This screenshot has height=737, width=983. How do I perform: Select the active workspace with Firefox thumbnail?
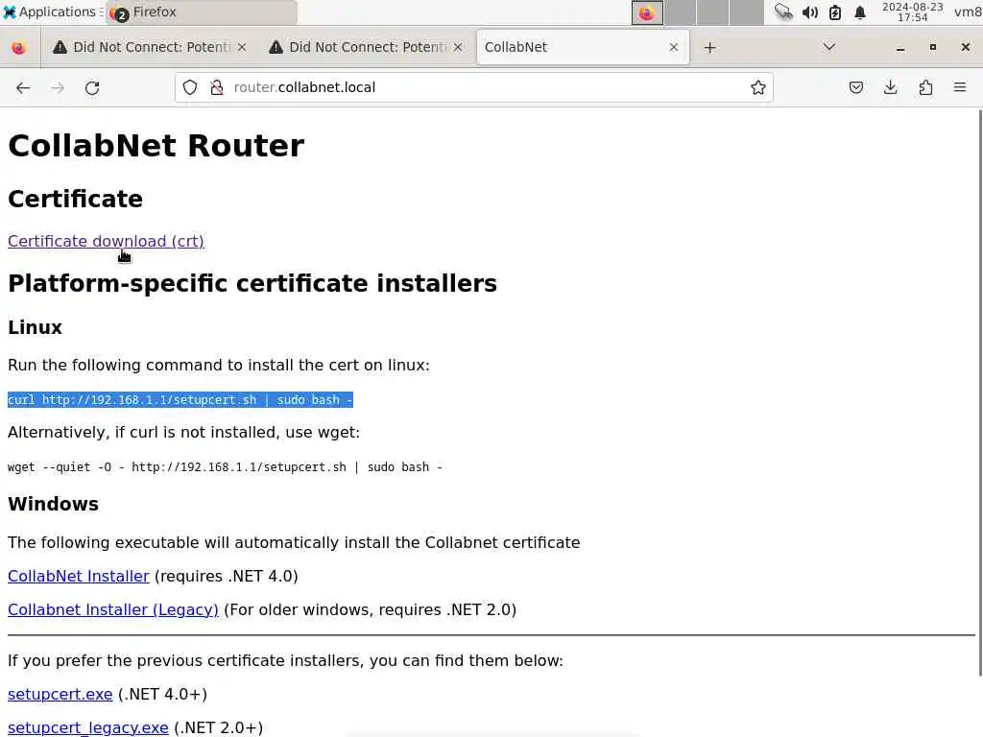(x=647, y=12)
